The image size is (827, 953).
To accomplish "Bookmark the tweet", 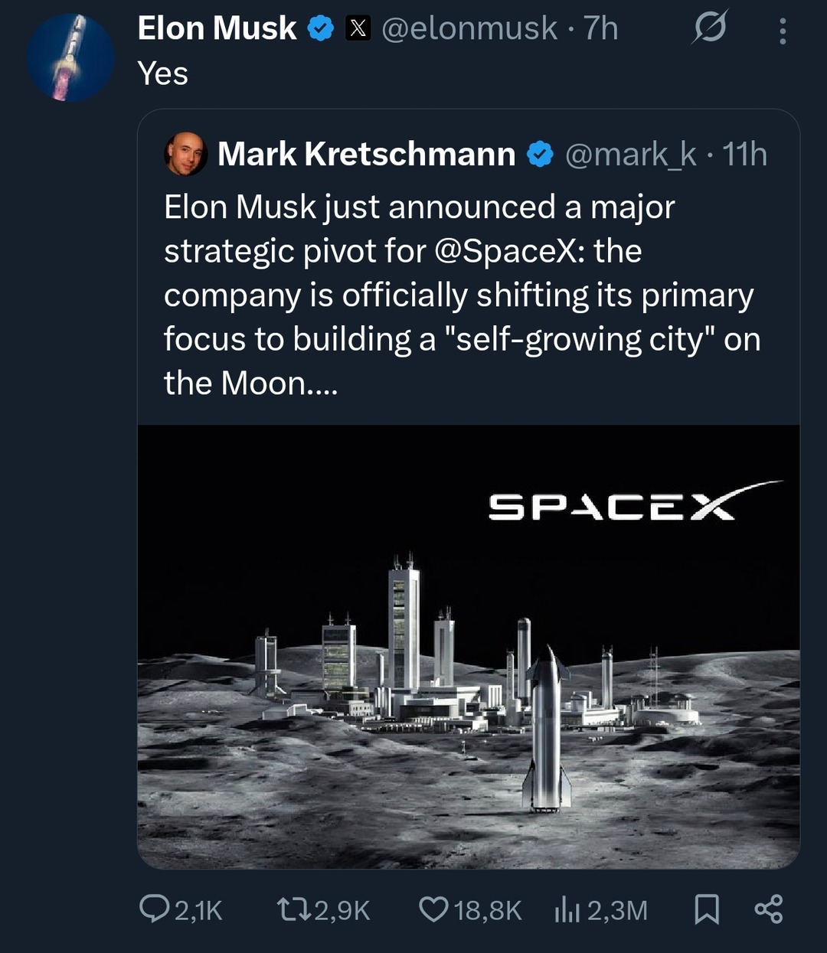I will click(x=708, y=911).
